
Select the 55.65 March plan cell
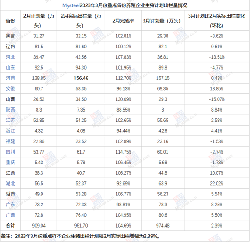[x=162, y=120]
